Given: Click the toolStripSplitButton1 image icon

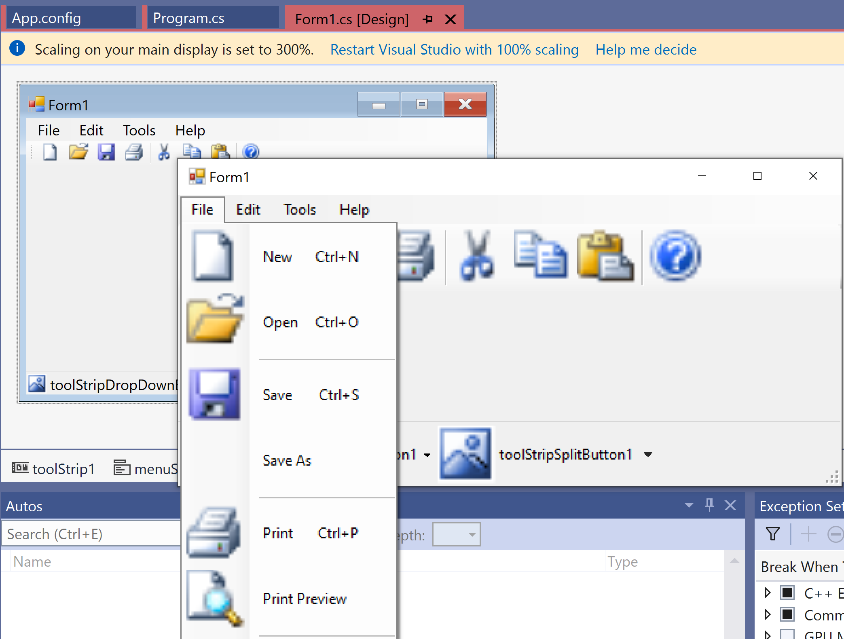Looking at the screenshot, I should pyautogui.click(x=465, y=454).
